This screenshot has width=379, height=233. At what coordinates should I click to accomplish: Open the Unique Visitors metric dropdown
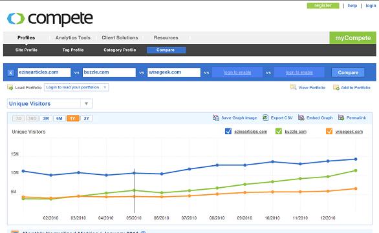(x=50, y=103)
